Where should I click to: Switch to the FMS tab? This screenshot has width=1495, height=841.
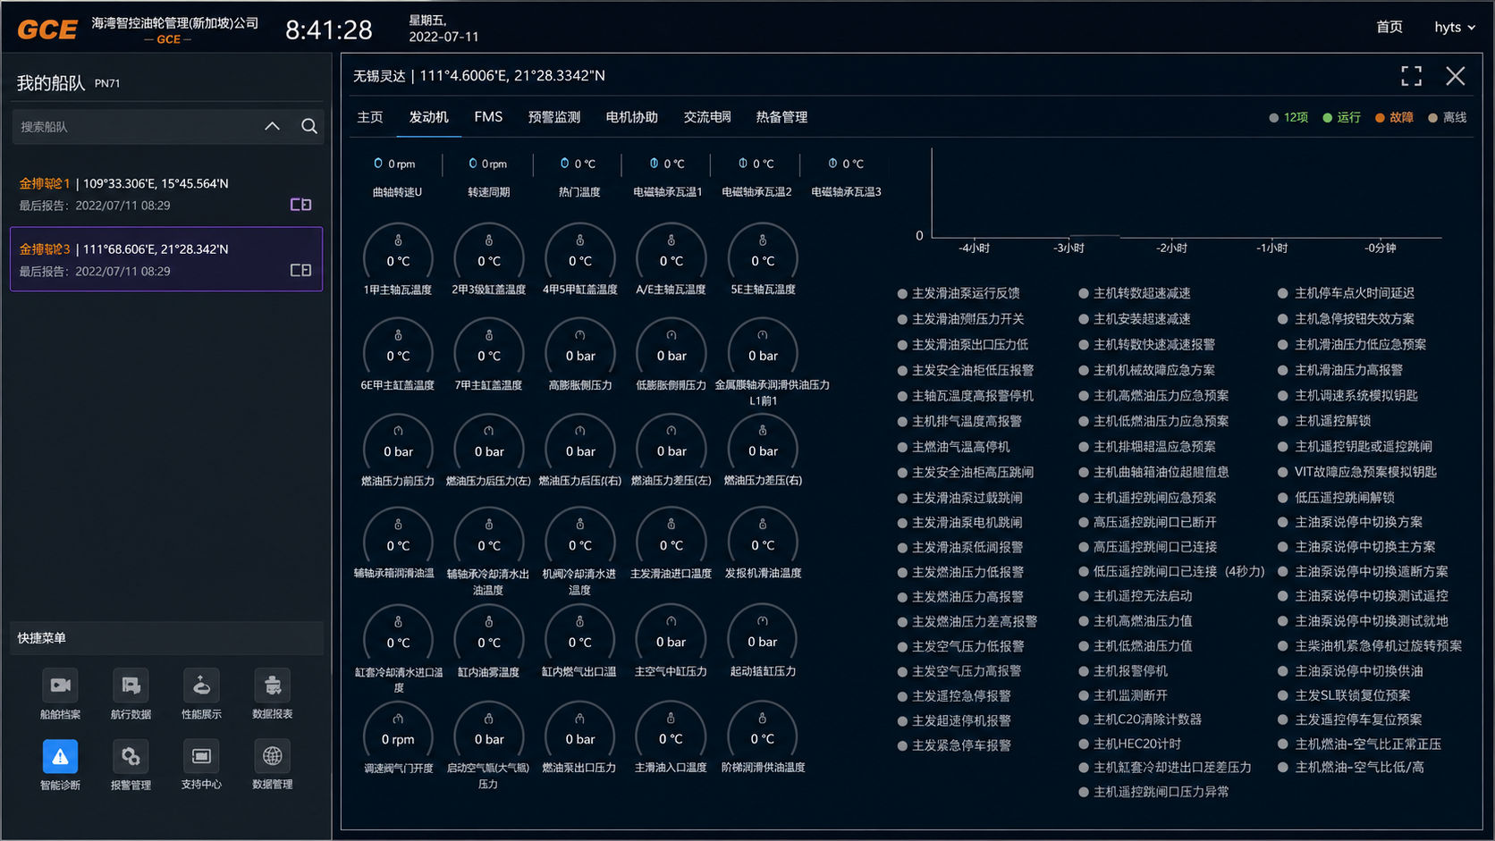pos(488,117)
